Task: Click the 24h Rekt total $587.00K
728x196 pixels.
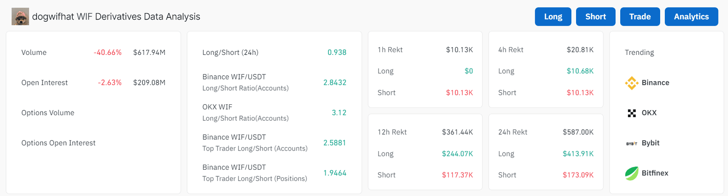Action: click(x=578, y=132)
